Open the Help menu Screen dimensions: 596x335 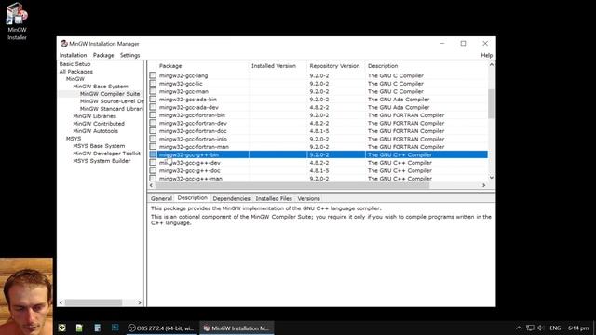(x=486, y=55)
